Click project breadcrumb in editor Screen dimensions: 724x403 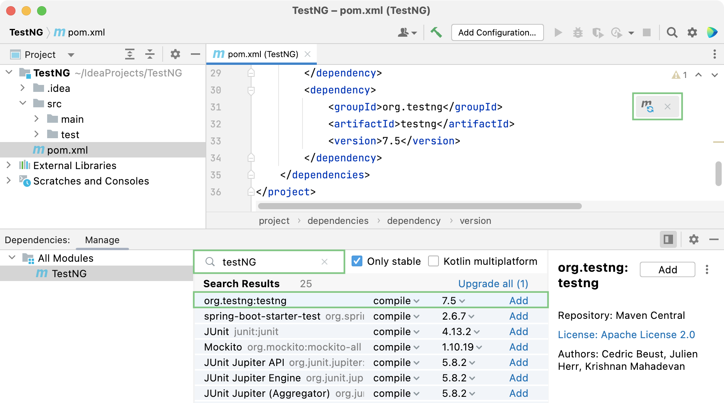pos(274,221)
